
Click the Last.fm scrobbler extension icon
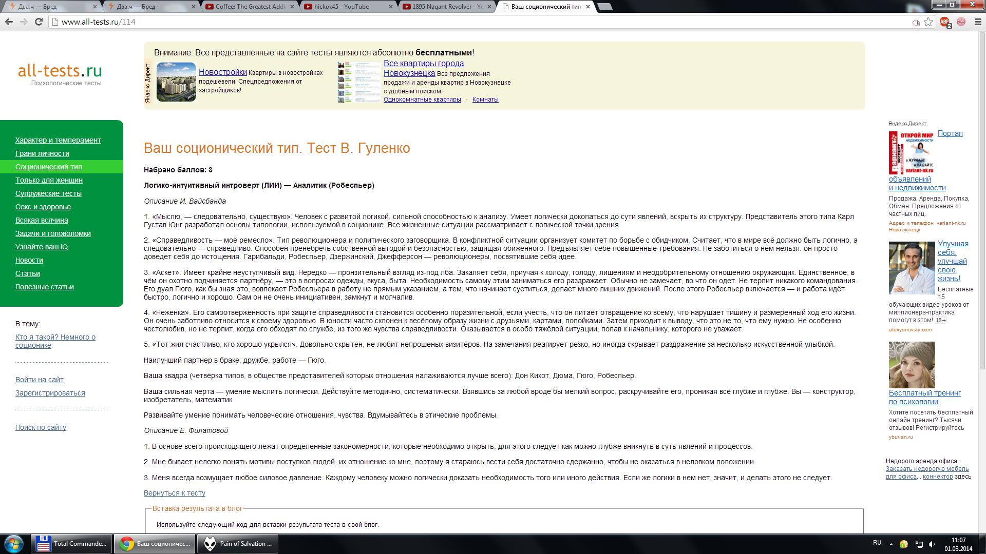tap(961, 22)
